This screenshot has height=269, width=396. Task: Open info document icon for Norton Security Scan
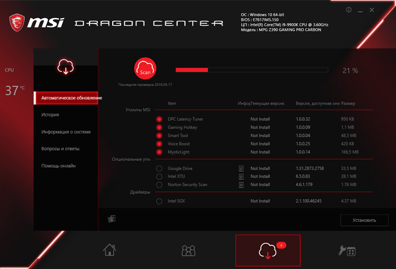pos(241,185)
